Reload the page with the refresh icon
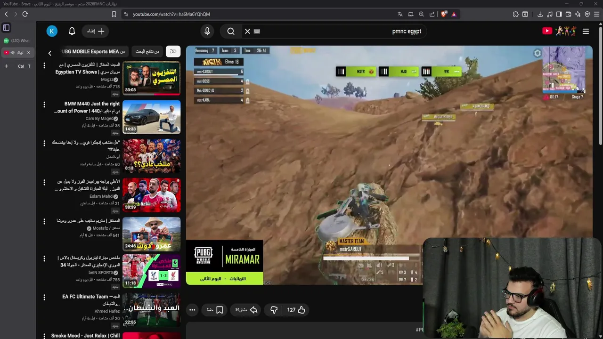 point(25,14)
